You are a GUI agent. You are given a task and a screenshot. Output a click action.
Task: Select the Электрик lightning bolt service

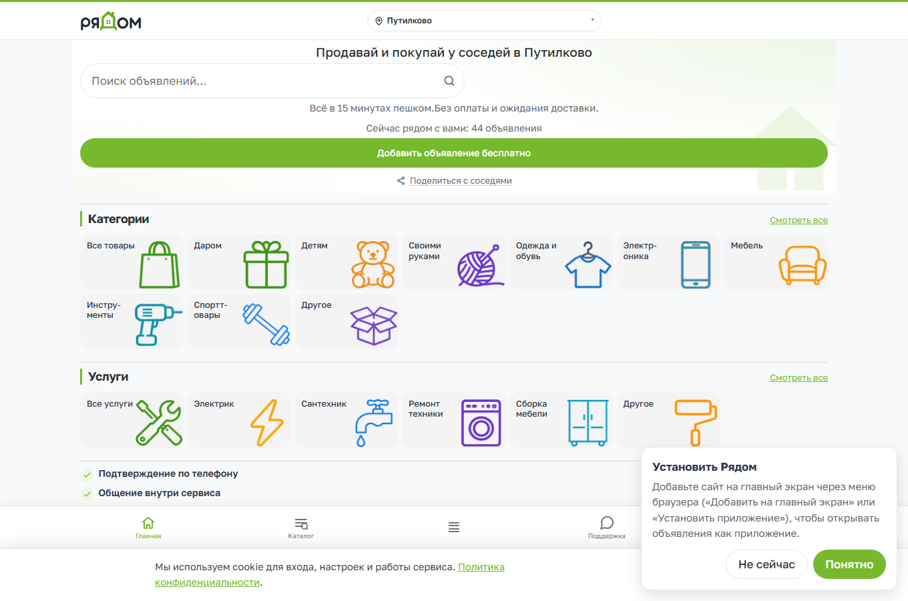[239, 420]
